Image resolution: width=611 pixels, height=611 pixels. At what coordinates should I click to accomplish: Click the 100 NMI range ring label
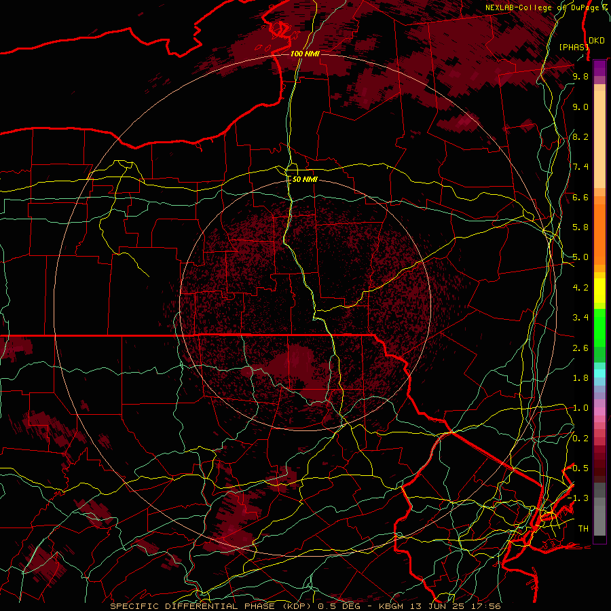pos(305,54)
